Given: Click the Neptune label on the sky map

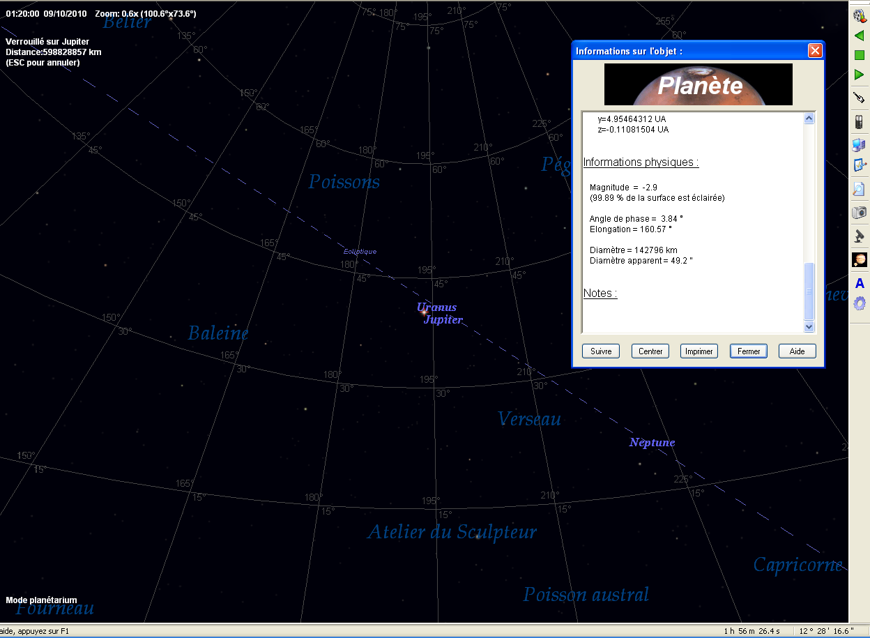Looking at the screenshot, I should point(652,442).
